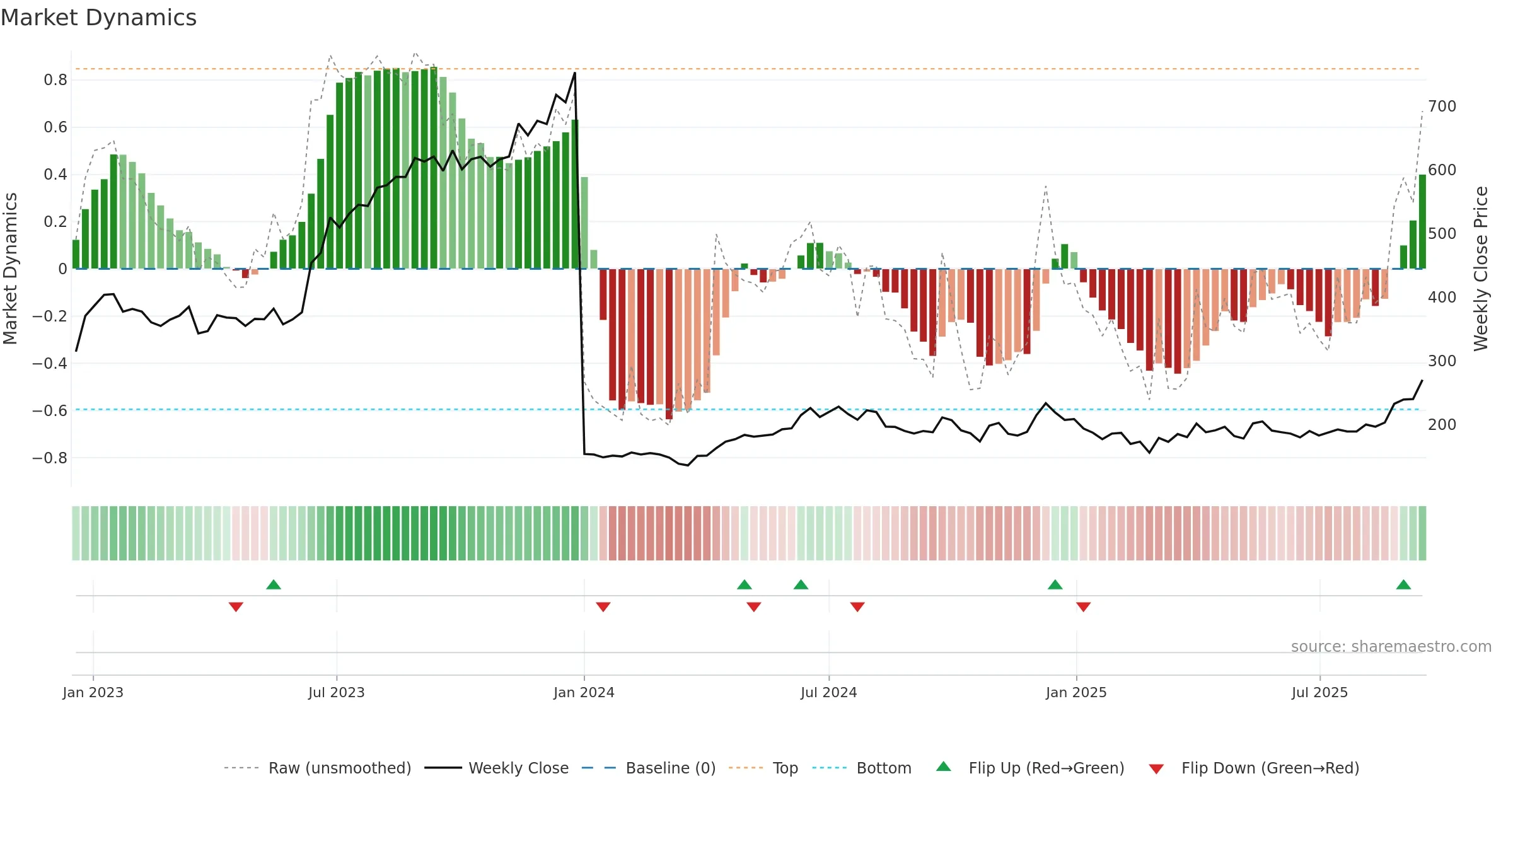Click the 200 price tick label

[1442, 424]
